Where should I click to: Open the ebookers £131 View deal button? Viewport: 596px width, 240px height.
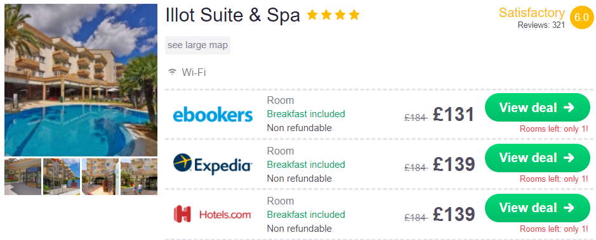(537, 107)
